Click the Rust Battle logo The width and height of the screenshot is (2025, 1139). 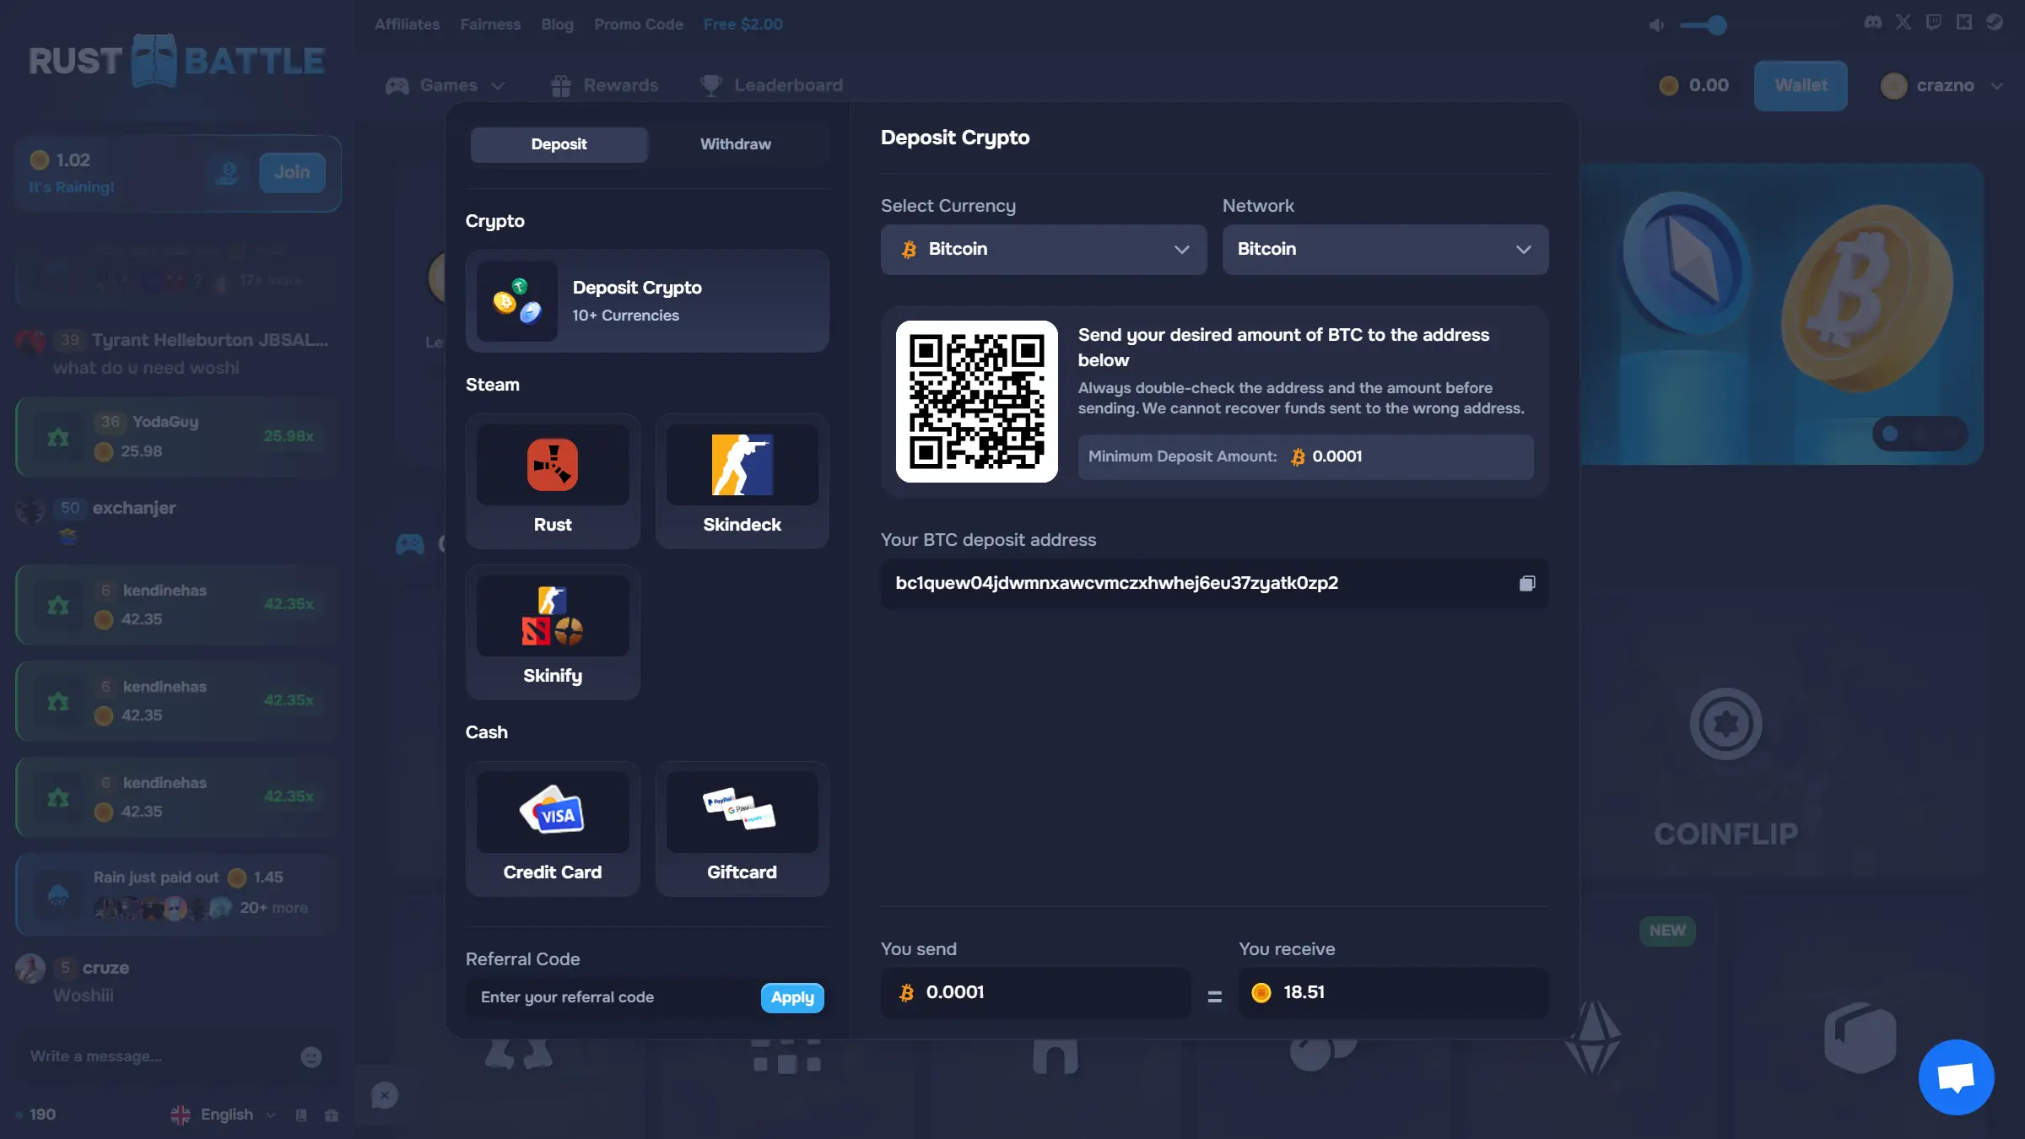pyautogui.click(x=177, y=61)
